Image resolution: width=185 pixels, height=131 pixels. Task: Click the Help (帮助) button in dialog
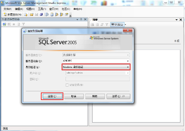pos(95,96)
